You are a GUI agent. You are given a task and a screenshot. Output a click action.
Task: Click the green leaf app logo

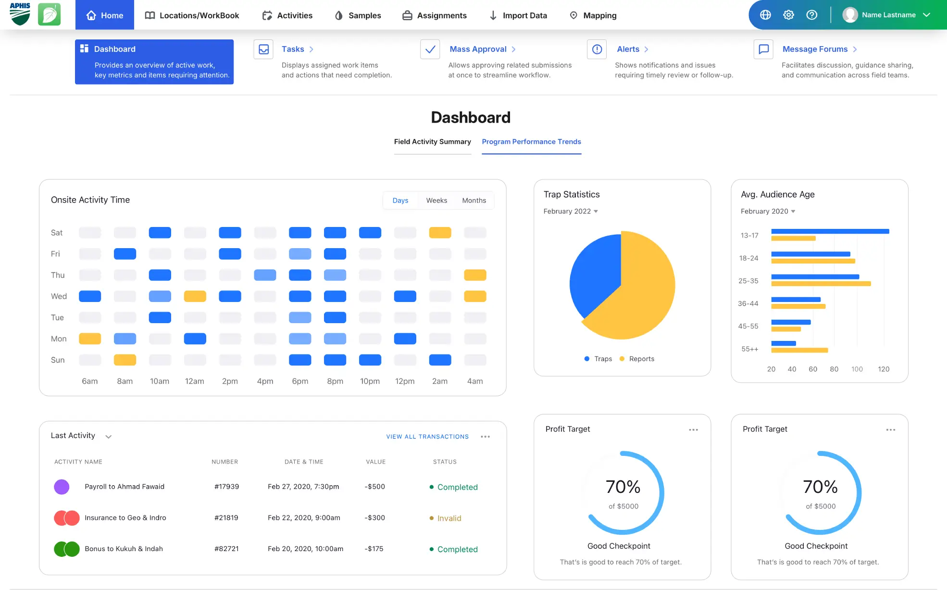49,14
